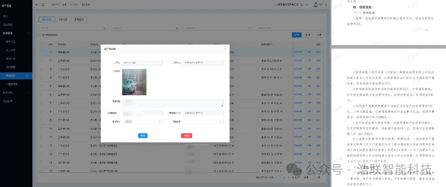446x187 pixels.
Task: Click '(一)奖励标准' subheading in the document
Action: click(x=364, y=13)
